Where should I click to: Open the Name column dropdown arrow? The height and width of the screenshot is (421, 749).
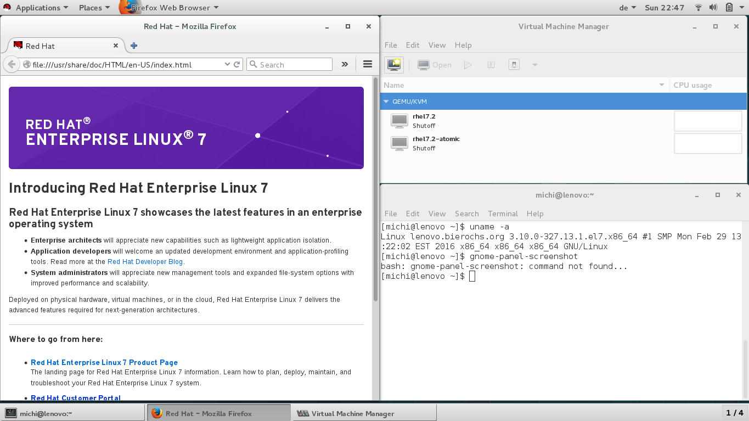(x=662, y=85)
